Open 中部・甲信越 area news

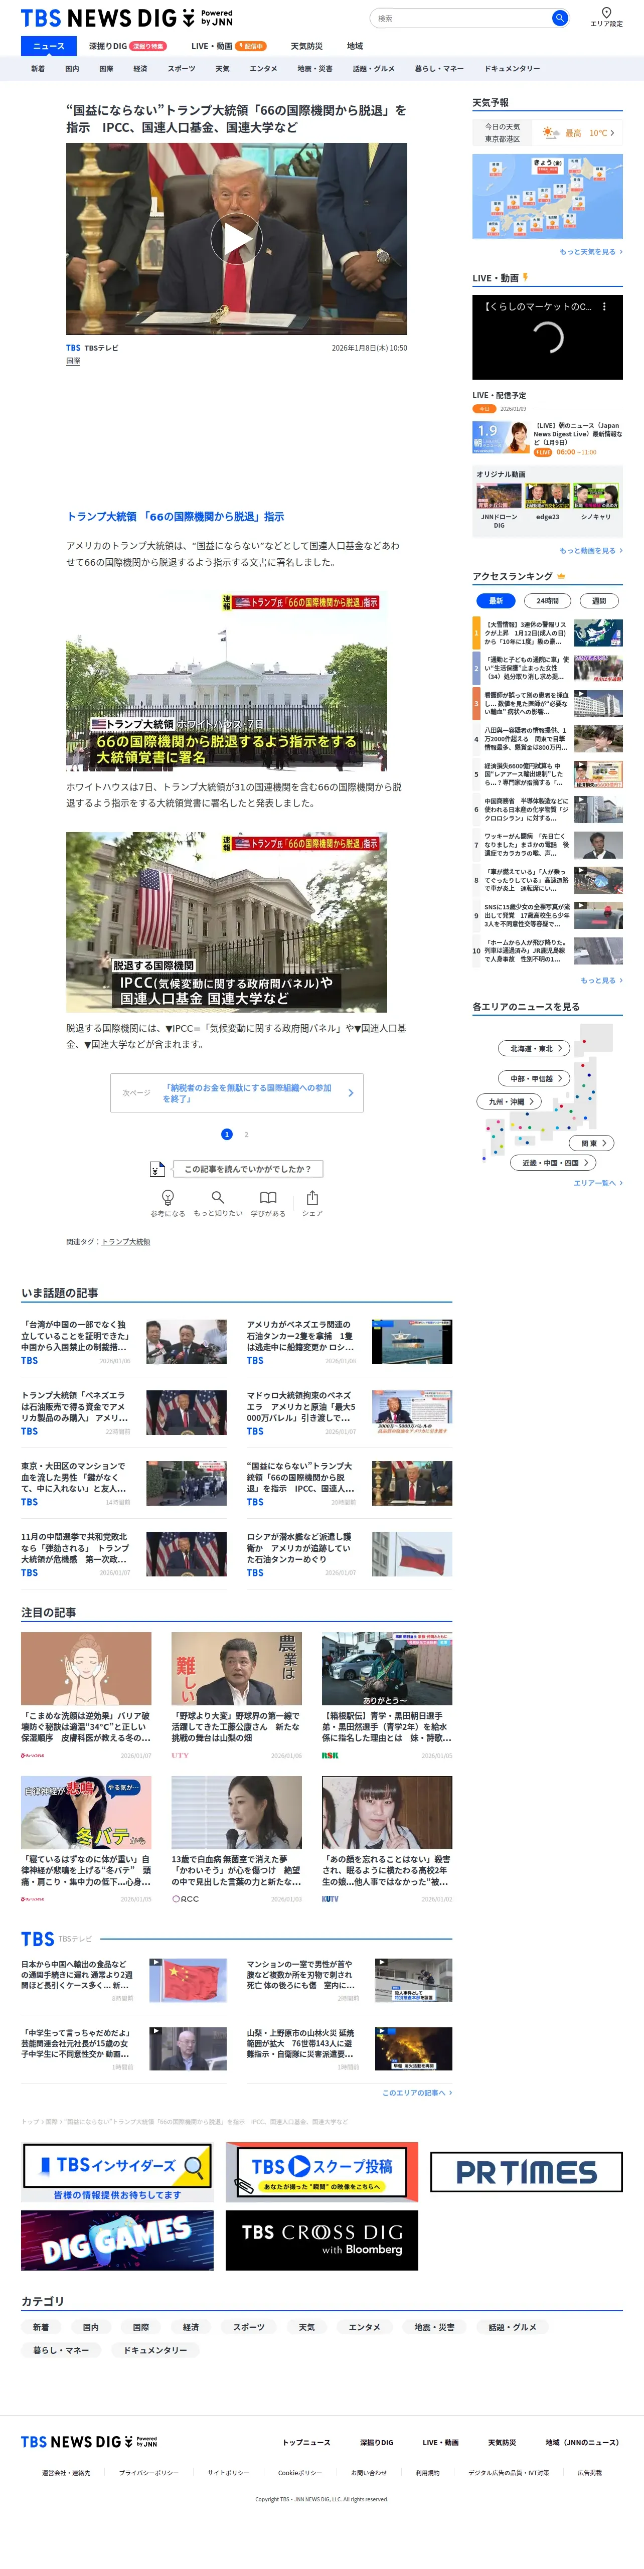click(x=534, y=1078)
